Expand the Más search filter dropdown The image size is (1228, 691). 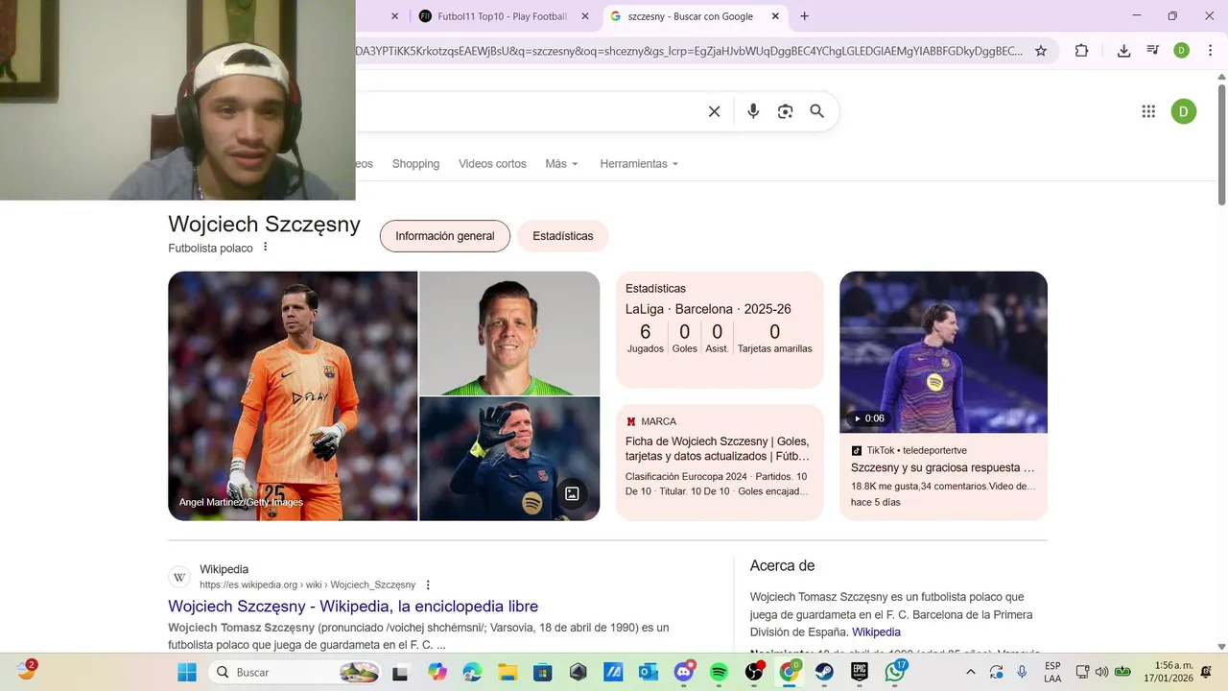561,164
